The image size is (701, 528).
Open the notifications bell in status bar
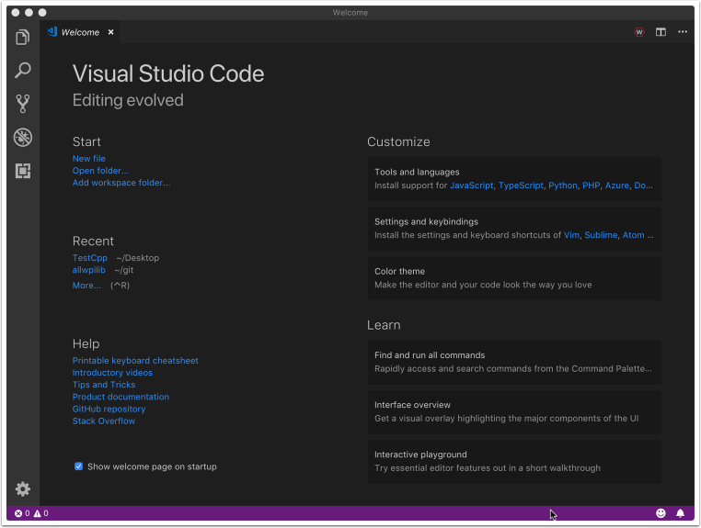tap(681, 513)
